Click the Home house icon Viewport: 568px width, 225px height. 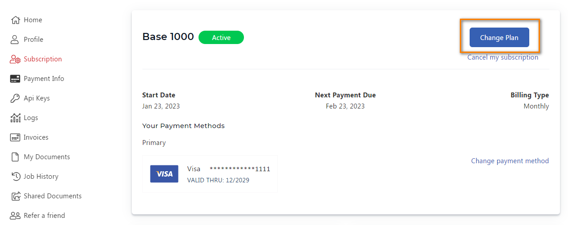click(x=15, y=20)
